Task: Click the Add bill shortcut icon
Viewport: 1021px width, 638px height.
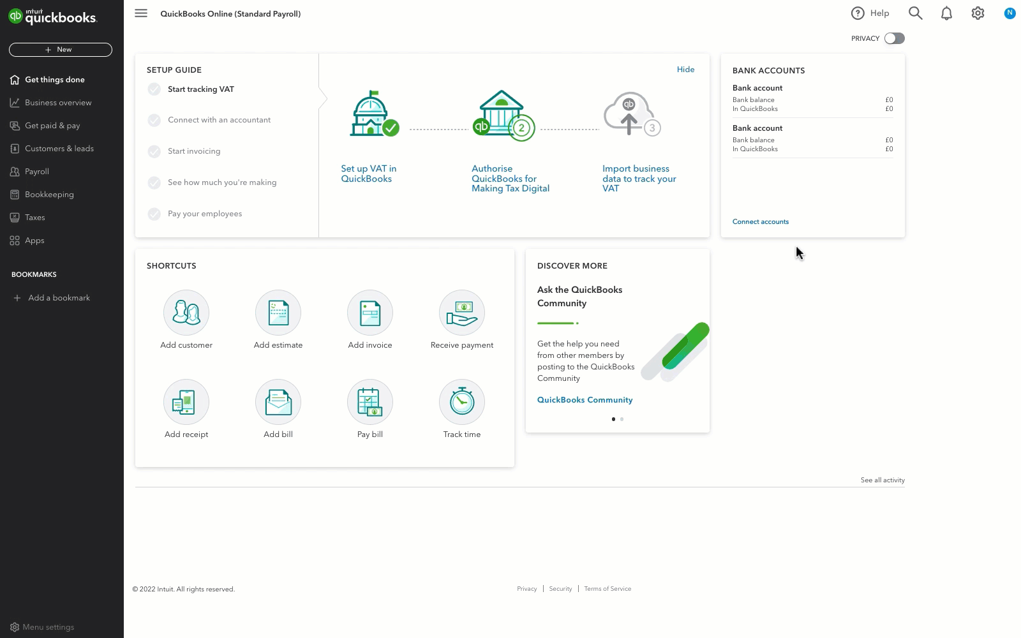Action: tap(278, 402)
